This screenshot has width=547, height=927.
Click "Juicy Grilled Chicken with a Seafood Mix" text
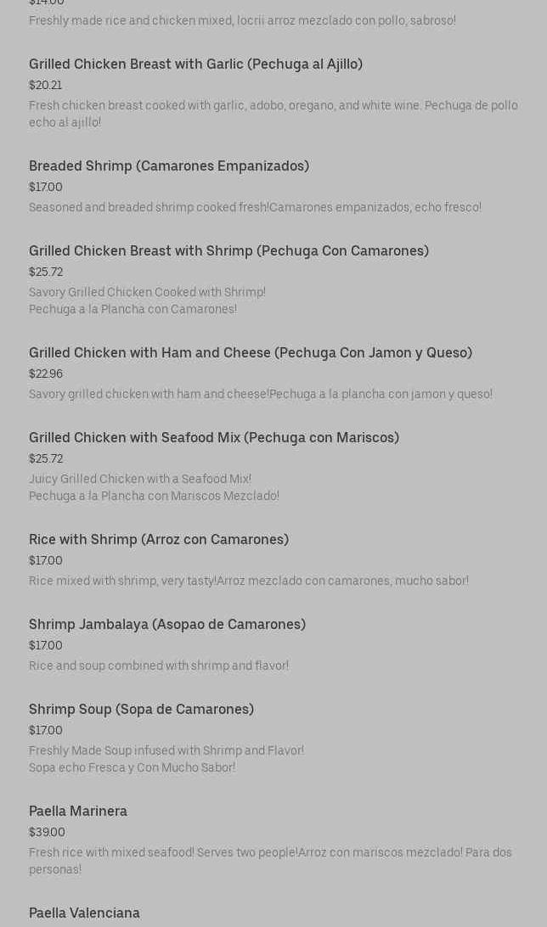[x=140, y=480]
